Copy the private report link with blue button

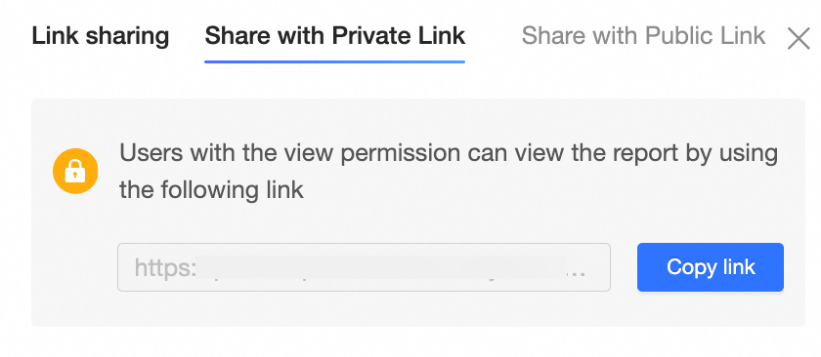tap(711, 267)
